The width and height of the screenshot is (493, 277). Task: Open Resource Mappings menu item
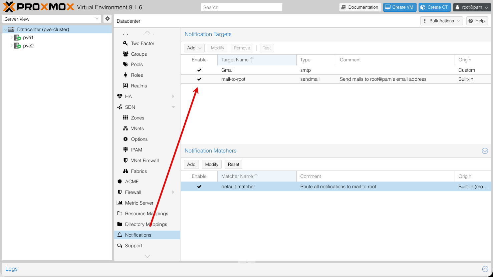click(x=146, y=214)
